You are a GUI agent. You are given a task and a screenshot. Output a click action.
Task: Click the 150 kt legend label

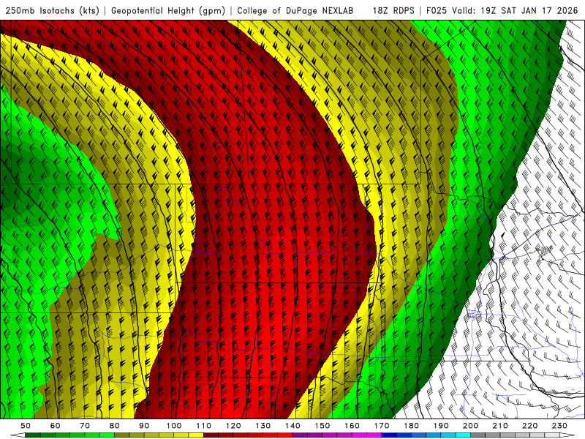(322, 426)
